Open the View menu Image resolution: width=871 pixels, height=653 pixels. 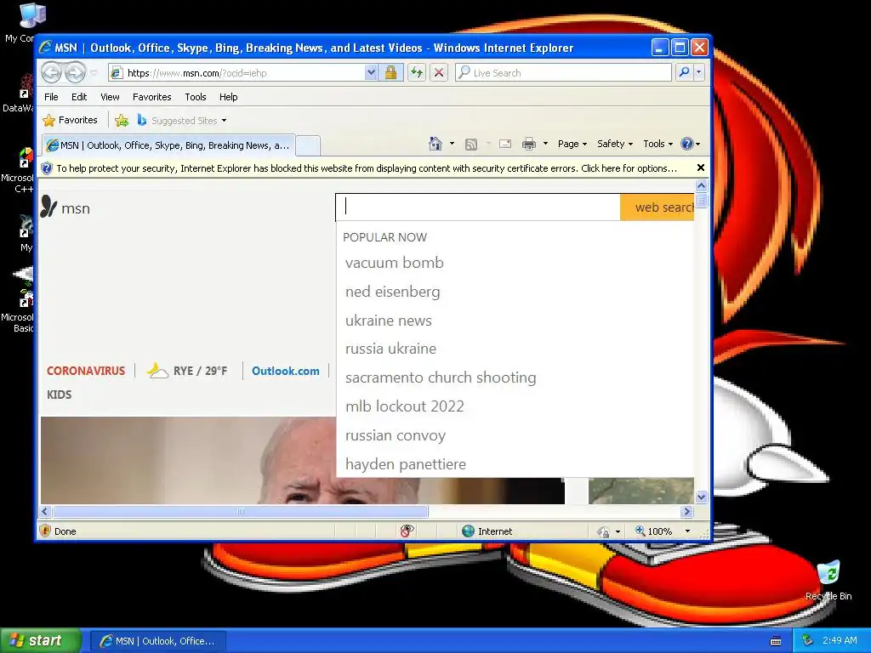[110, 97]
